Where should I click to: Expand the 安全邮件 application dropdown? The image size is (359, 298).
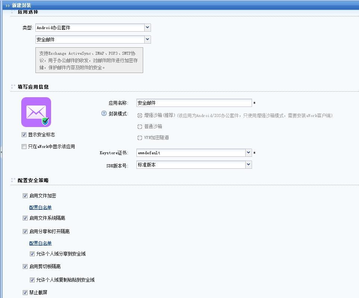[x=148, y=39]
